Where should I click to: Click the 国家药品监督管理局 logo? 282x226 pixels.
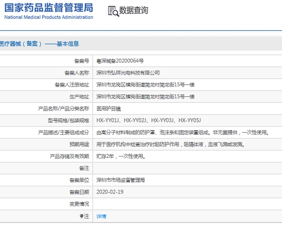(49, 8)
